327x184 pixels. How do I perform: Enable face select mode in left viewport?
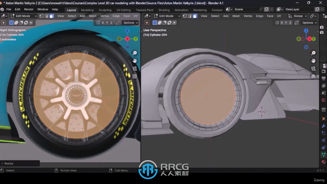click(52, 16)
